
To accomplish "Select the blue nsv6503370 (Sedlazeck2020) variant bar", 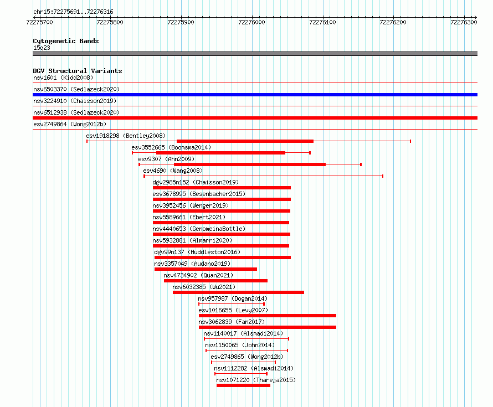I will [255, 95].
